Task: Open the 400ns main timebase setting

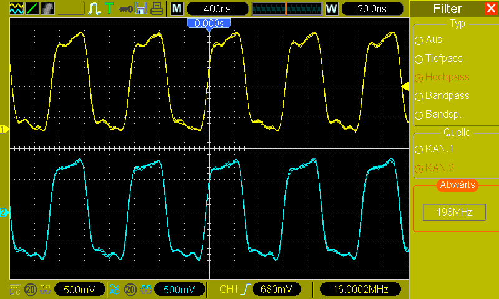Action: tap(217, 9)
